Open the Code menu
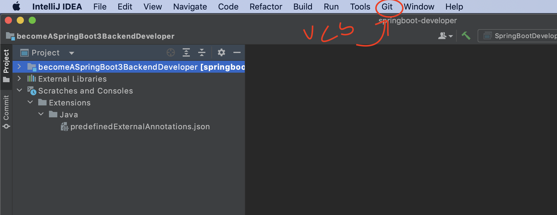Image resolution: width=557 pixels, height=215 pixels. (228, 7)
